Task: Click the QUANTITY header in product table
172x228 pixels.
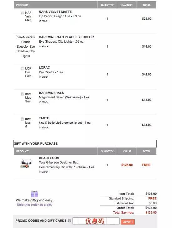Action: tap(107, 5)
